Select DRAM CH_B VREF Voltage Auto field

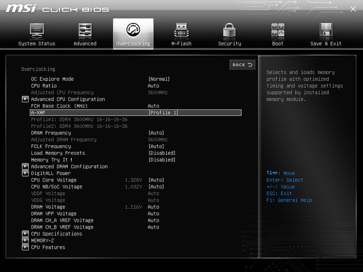coord(153,227)
